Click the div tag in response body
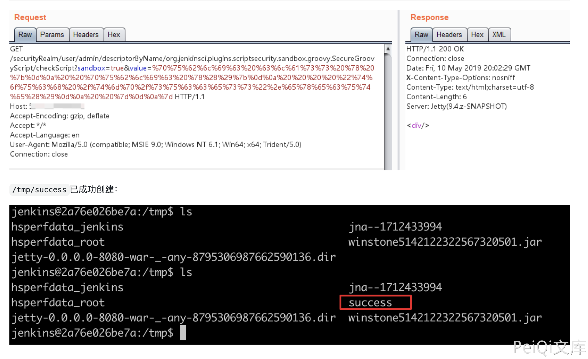This screenshot has width=588, height=359. pyautogui.click(x=418, y=126)
